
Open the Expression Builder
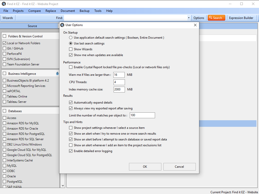pos(241,18)
